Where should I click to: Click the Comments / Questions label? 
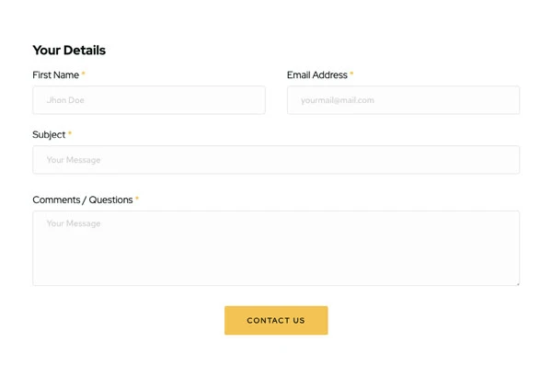point(83,200)
